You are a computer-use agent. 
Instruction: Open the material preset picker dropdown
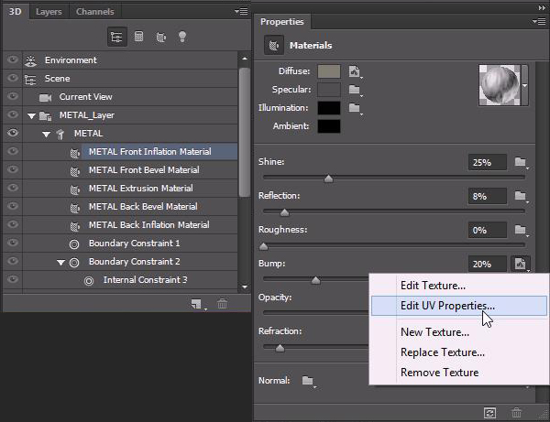525,84
